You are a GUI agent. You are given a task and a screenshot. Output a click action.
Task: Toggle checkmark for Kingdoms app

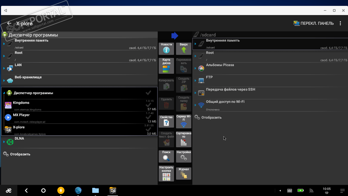click(148, 105)
